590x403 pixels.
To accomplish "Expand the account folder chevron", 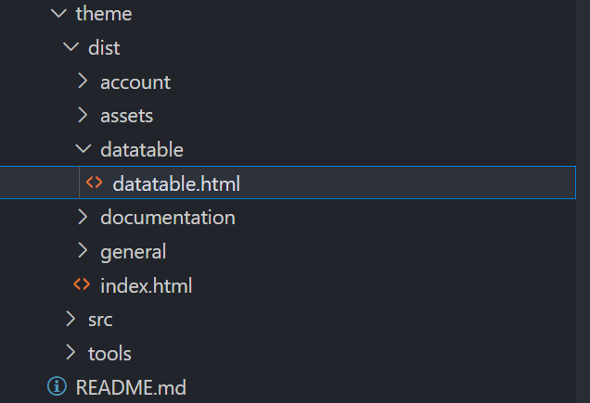I will coord(83,82).
